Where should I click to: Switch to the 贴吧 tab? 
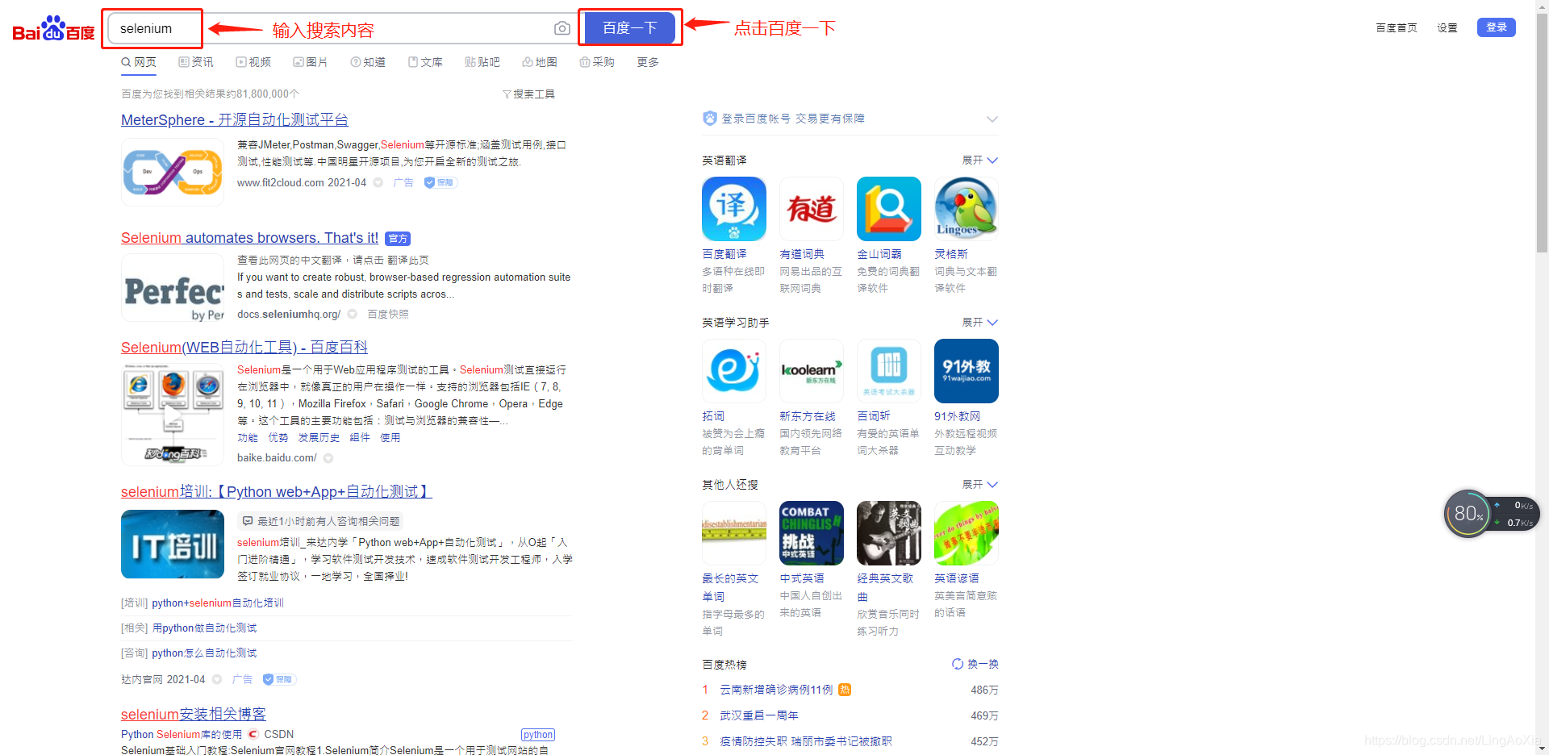pos(482,62)
